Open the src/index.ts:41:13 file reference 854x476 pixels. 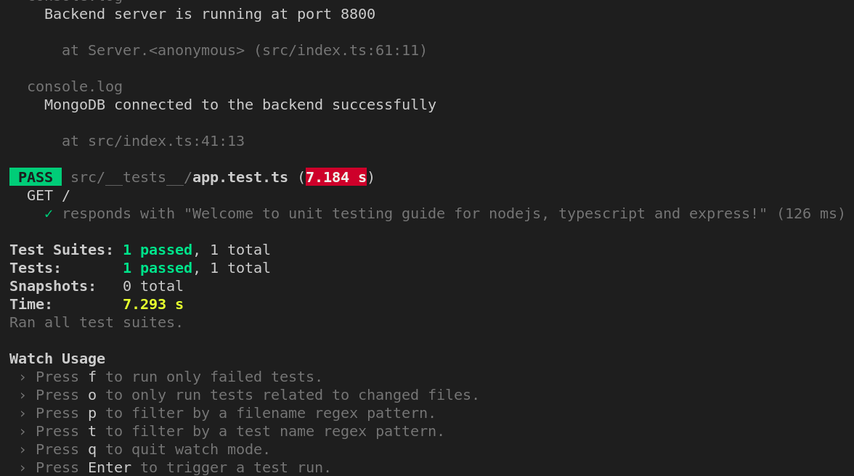(x=166, y=141)
